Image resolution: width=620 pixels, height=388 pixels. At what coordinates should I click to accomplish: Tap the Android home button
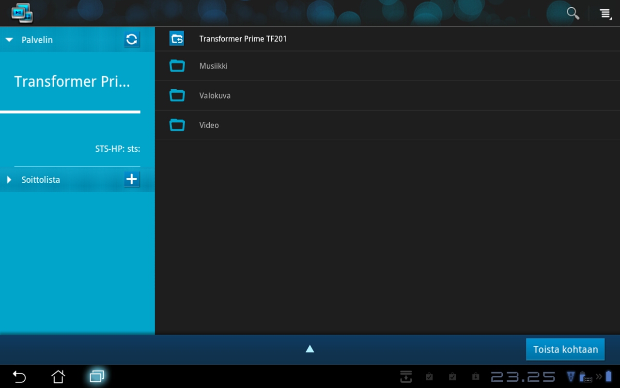[58, 376]
